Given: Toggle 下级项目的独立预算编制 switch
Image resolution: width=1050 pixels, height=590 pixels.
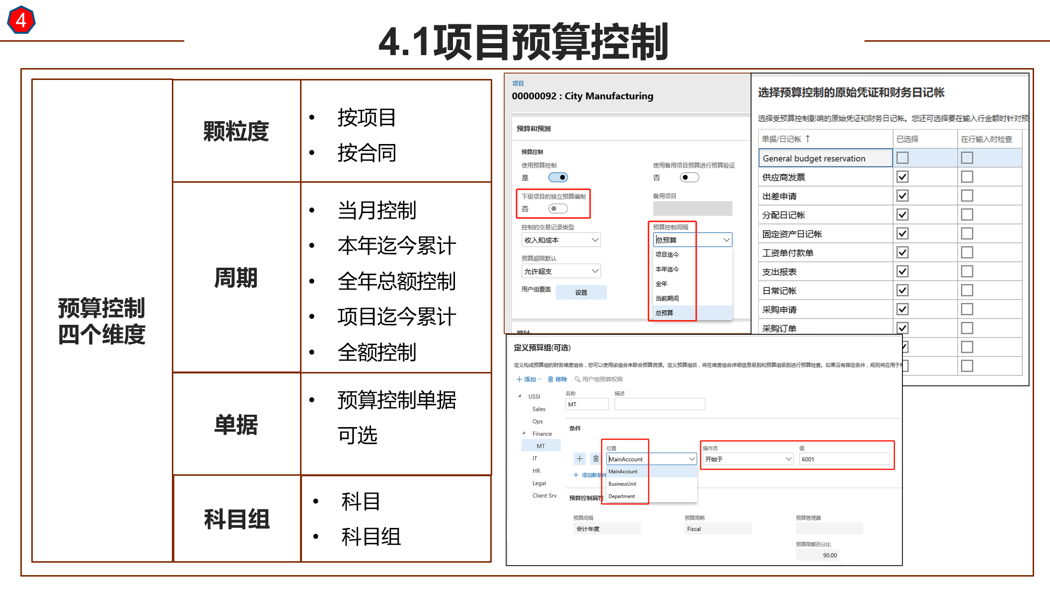Looking at the screenshot, I should coord(558,209).
